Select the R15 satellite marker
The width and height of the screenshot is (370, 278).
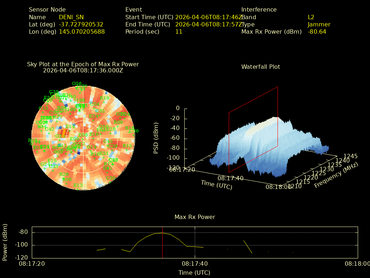[127, 149]
